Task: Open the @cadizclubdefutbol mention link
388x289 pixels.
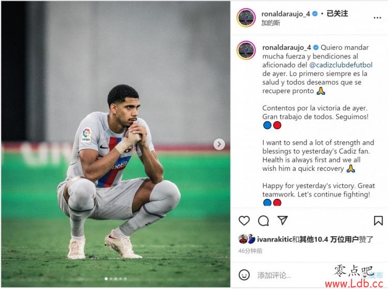Action: click(x=341, y=65)
